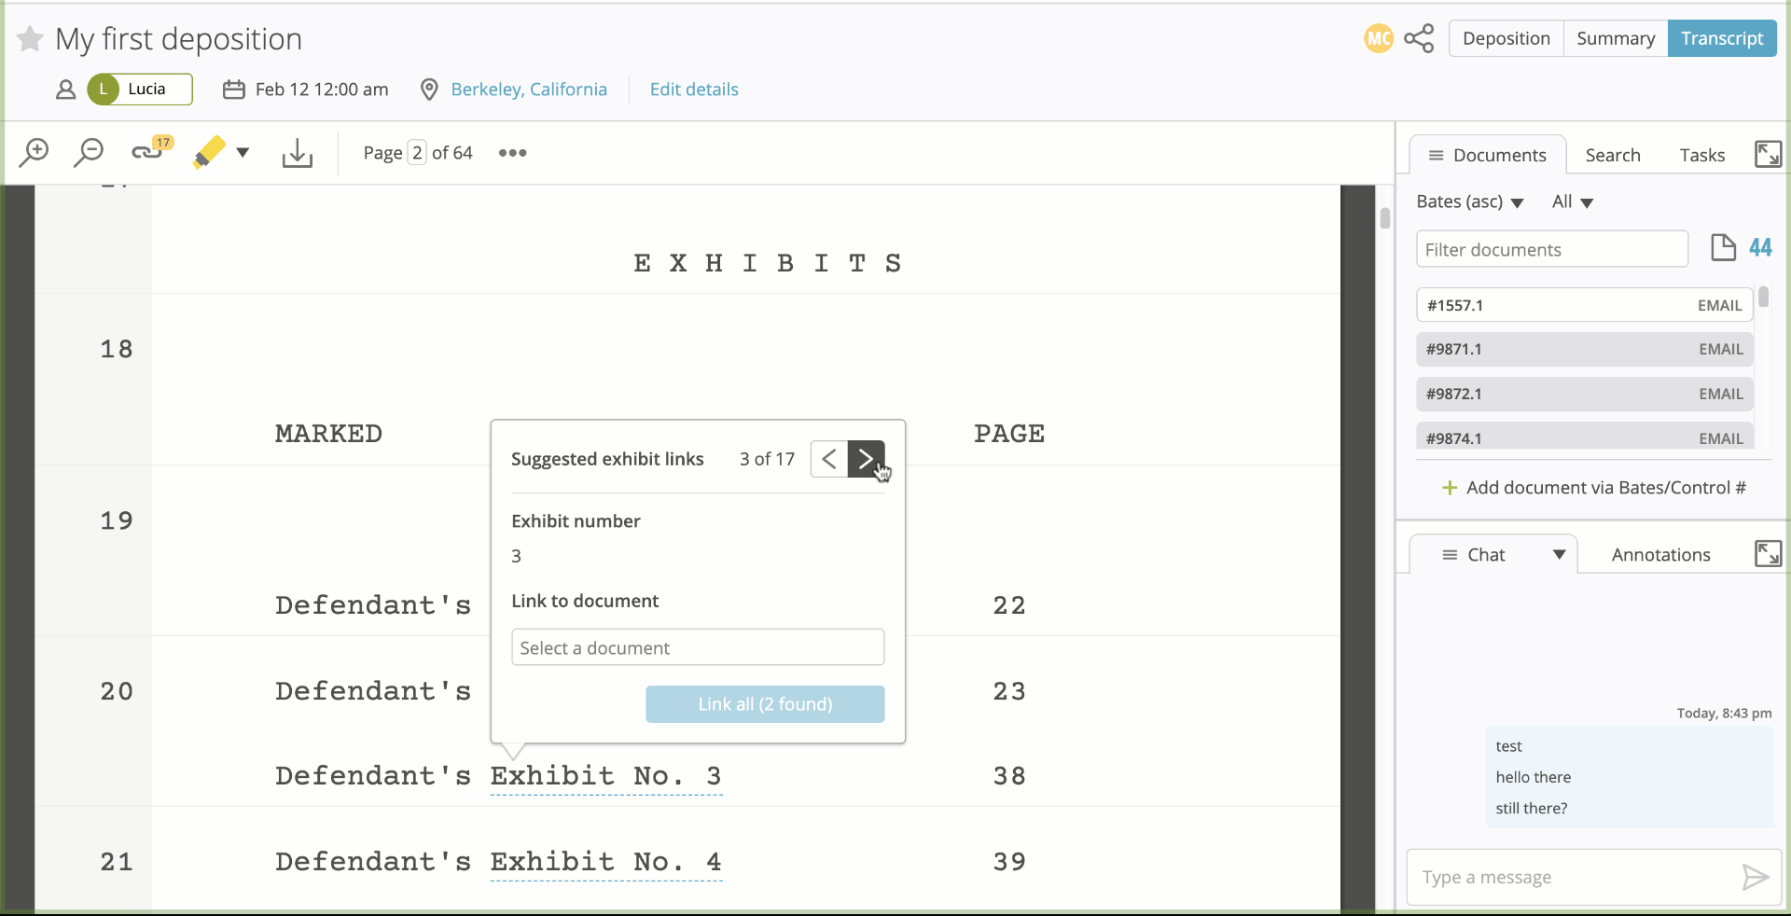Click the page number field
Screen dimensions: 1791x916
pyautogui.click(x=417, y=153)
